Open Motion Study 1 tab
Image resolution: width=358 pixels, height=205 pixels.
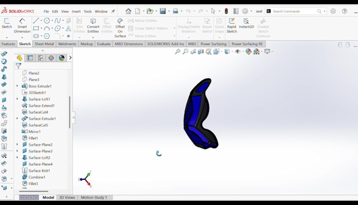(x=94, y=197)
